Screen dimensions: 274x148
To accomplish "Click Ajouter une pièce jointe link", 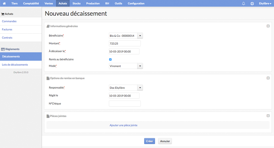I will [123, 125].
